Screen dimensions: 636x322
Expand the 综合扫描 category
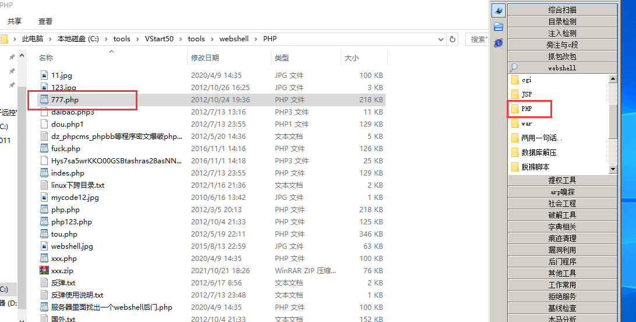click(562, 10)
